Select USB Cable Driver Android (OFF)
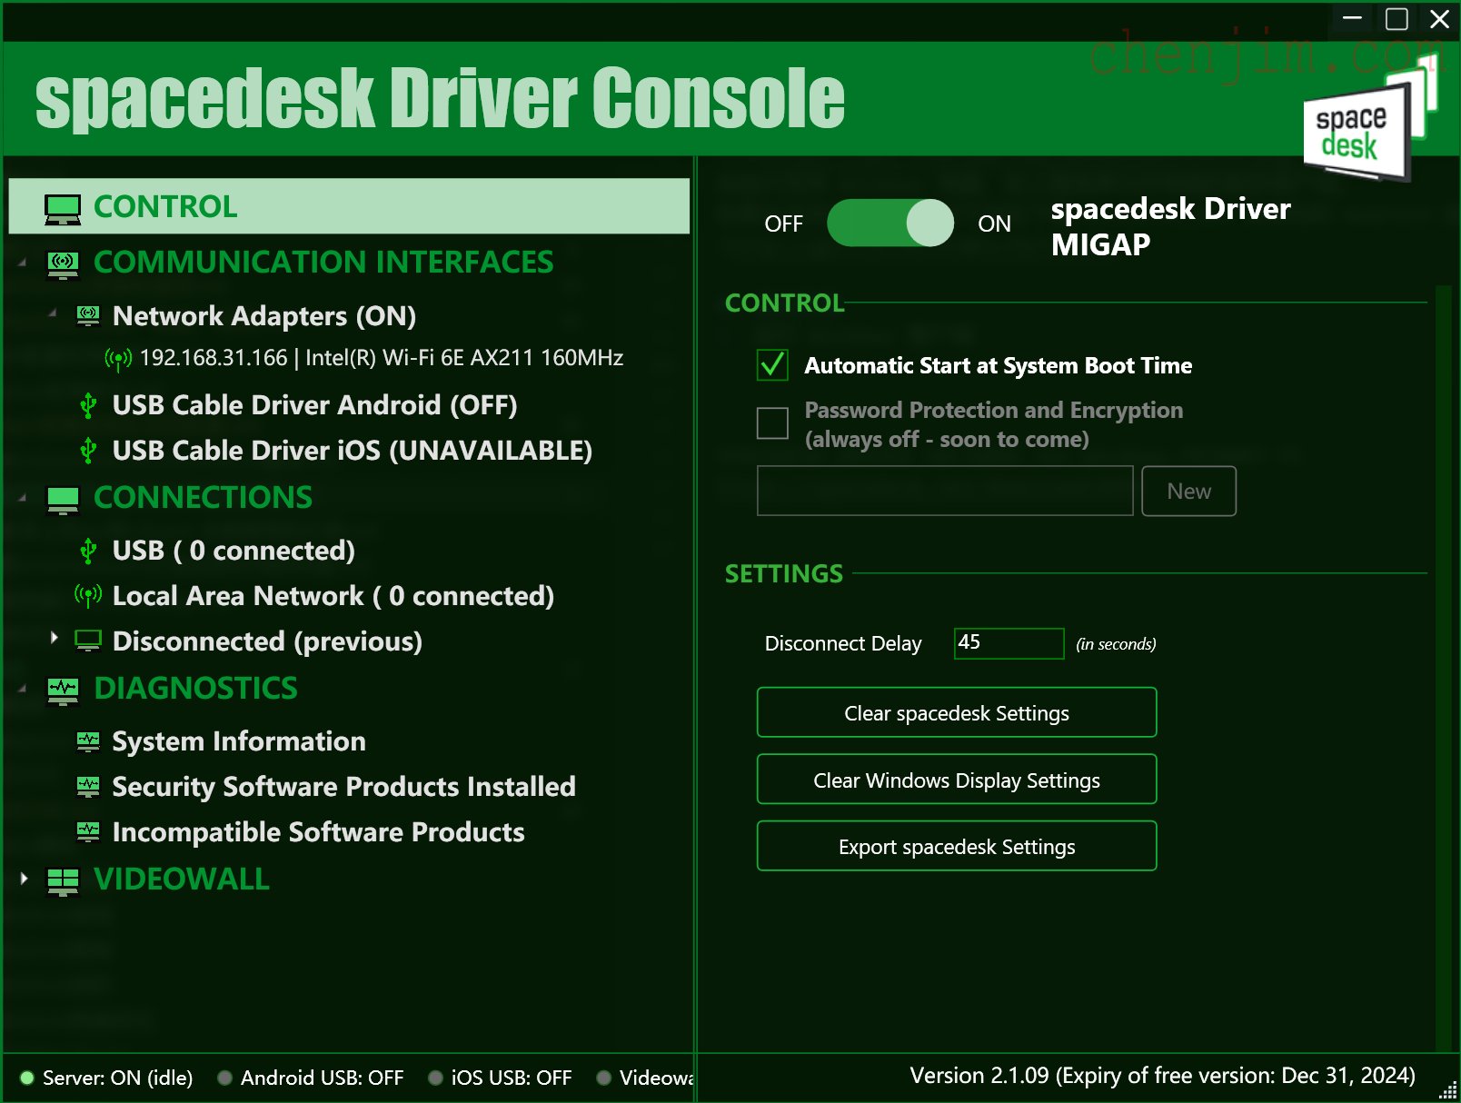Viewport: 1461px width, 1103px height. 314,405
